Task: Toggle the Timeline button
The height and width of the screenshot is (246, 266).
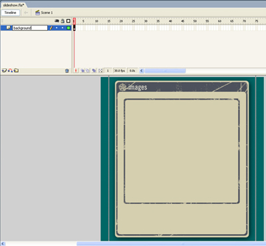Action: [x=11, y=13]
